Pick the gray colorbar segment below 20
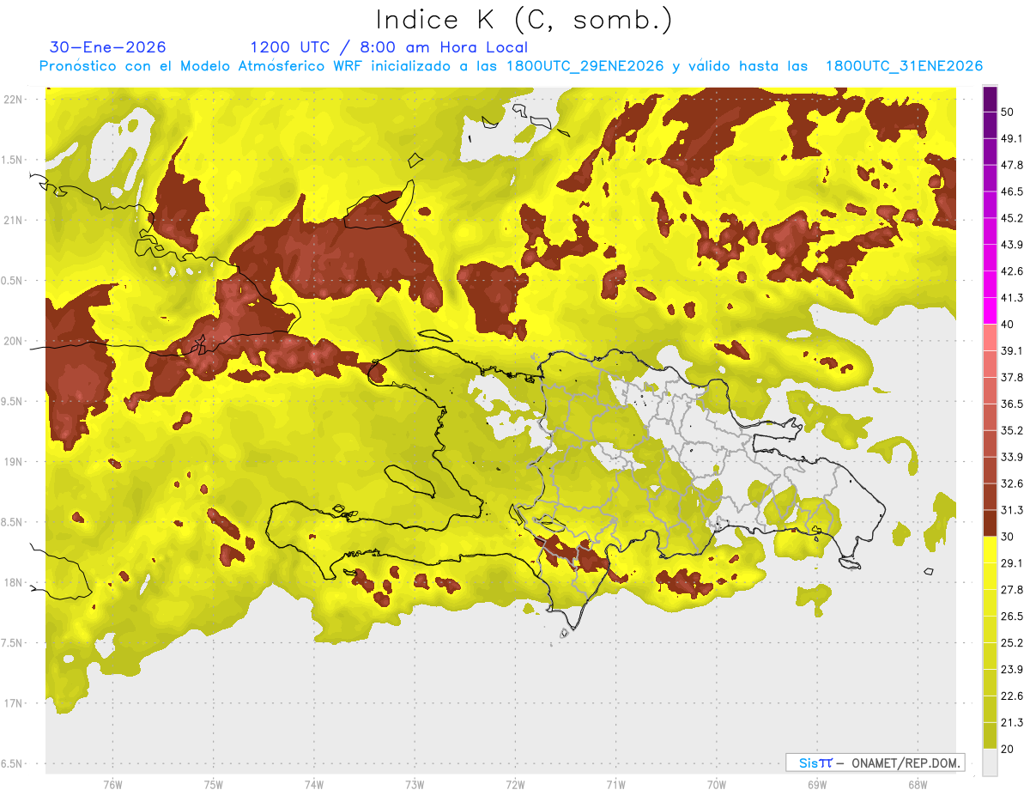This screenshot has width=1030, height=796. pos(990,763)
